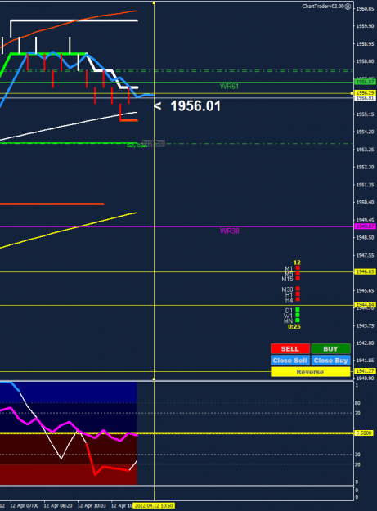
Task: Open a long position with BUY button
Action: click(330, 348)
